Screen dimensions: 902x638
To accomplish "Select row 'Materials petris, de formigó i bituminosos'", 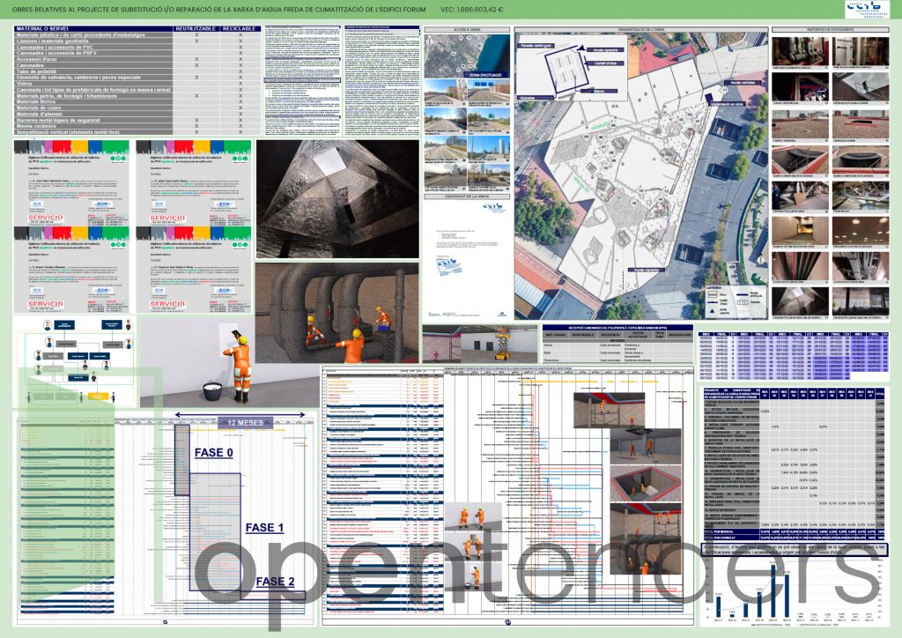I will pos(137,95).
